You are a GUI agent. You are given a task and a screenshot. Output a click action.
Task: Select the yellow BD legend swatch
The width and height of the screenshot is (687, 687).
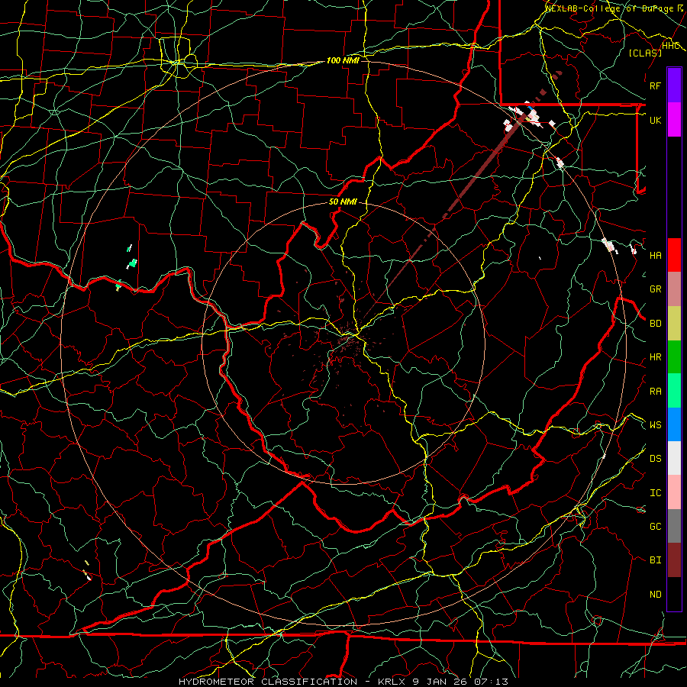[674, 323]
